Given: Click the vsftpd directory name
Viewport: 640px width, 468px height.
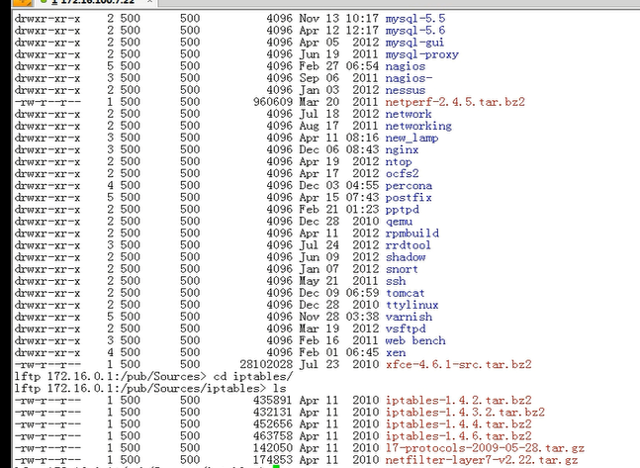Looking at the screenshot, I should tap(406, 328).
